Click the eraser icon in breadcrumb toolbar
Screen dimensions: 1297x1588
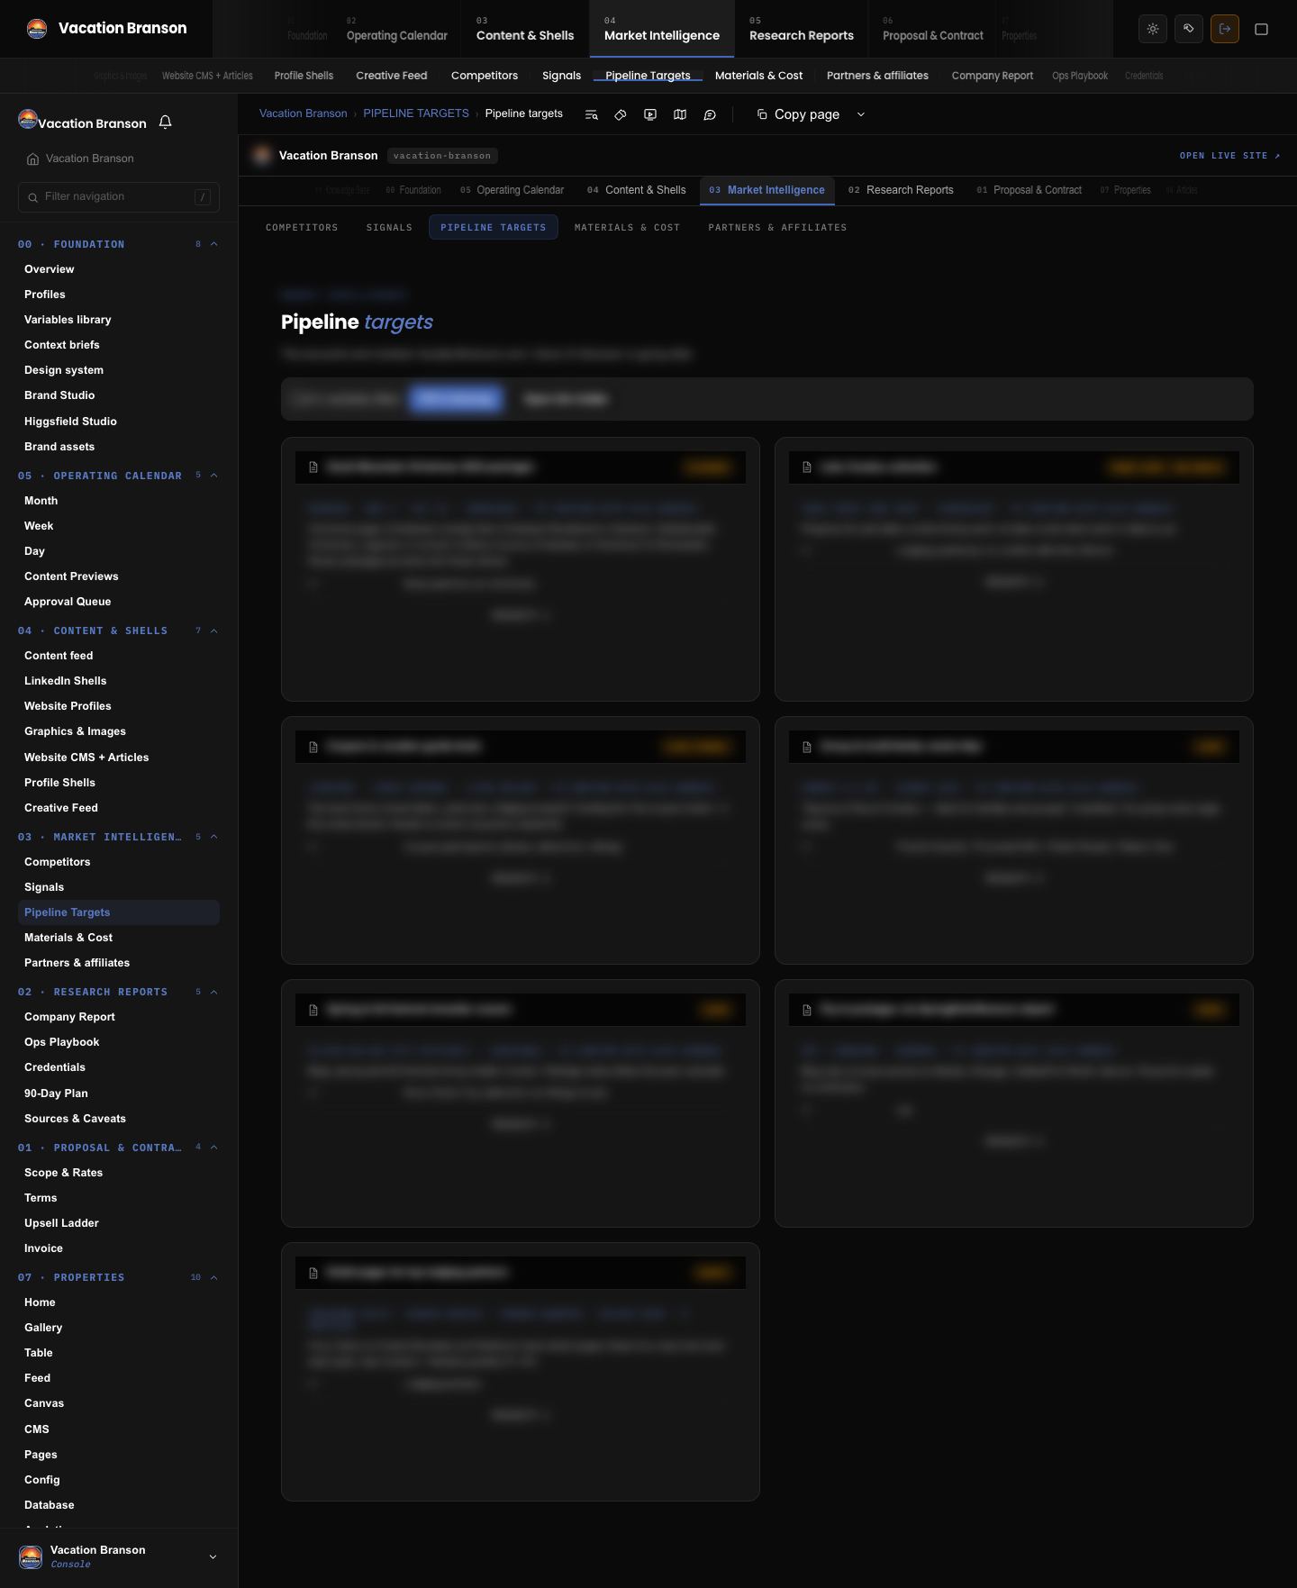pos(621,114)
